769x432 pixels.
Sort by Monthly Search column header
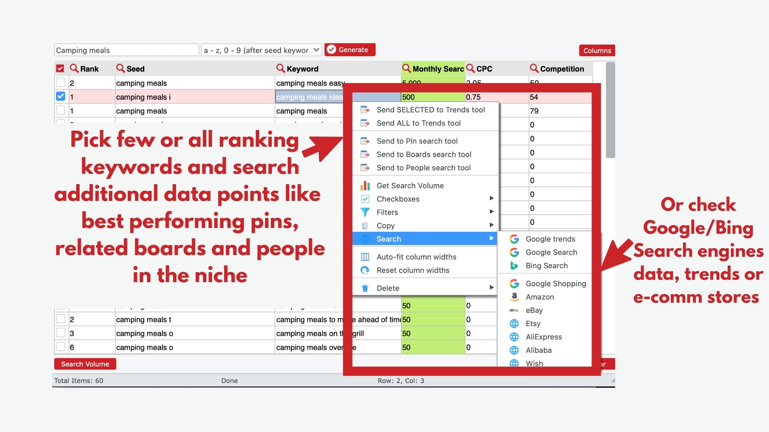(433, 69)
